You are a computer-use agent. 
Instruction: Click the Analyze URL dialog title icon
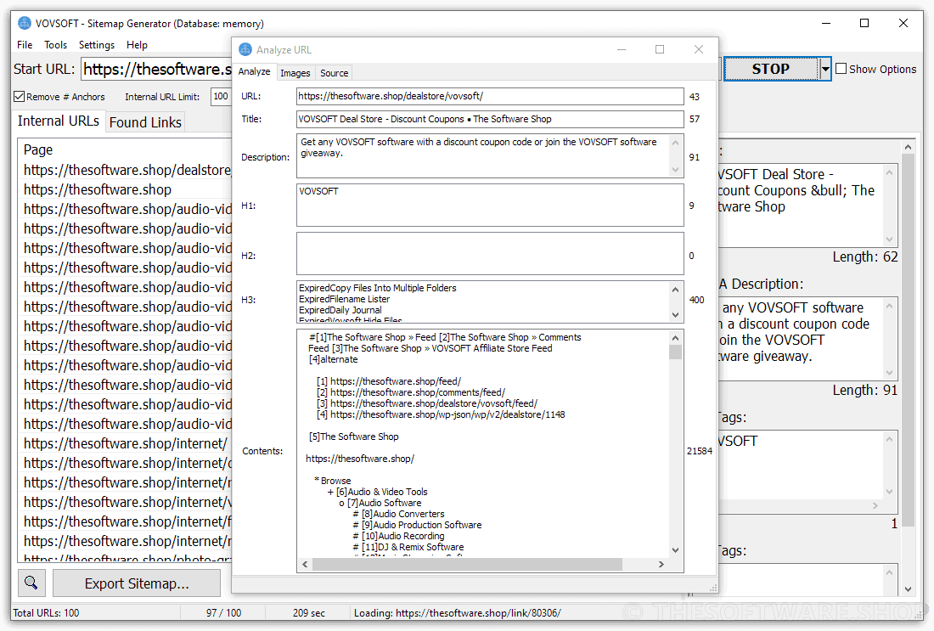coord(245,49)
